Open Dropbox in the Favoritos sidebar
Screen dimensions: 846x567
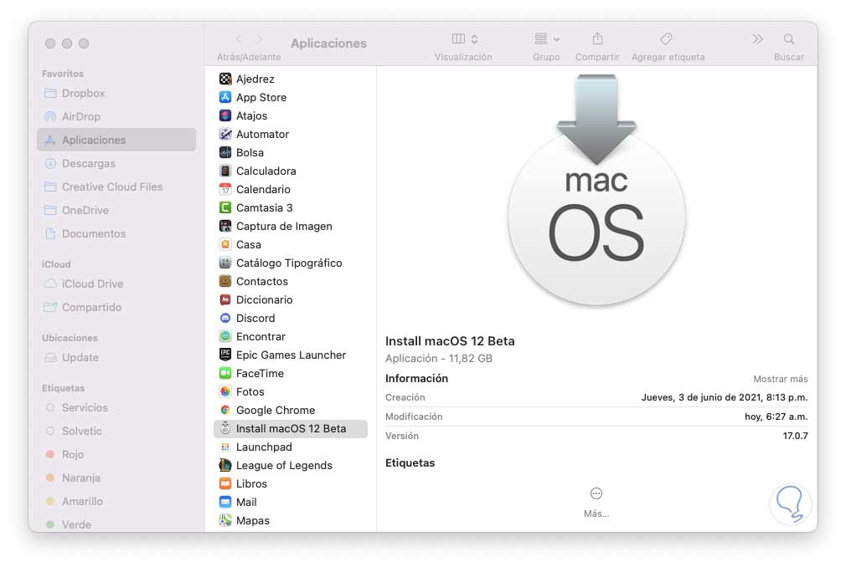click(x=116, y=93)
